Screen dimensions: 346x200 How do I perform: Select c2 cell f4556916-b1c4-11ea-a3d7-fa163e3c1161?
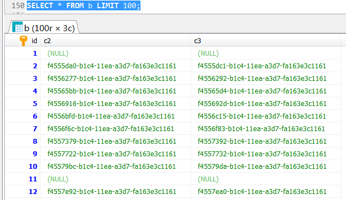[x=115, y=104]
